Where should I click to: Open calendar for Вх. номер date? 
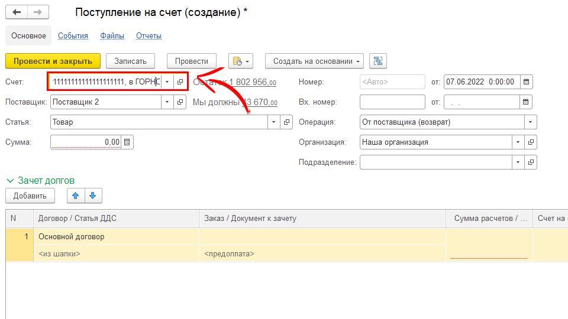point(526,102)
